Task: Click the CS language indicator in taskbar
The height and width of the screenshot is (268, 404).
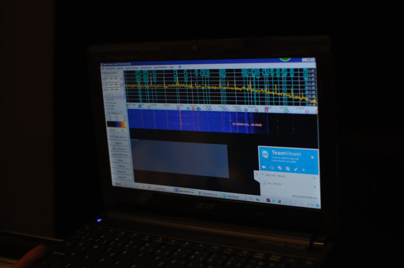Action: (x=251, y=198)
